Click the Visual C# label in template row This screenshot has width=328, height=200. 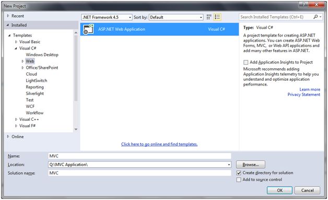click(x=216, y=29)
